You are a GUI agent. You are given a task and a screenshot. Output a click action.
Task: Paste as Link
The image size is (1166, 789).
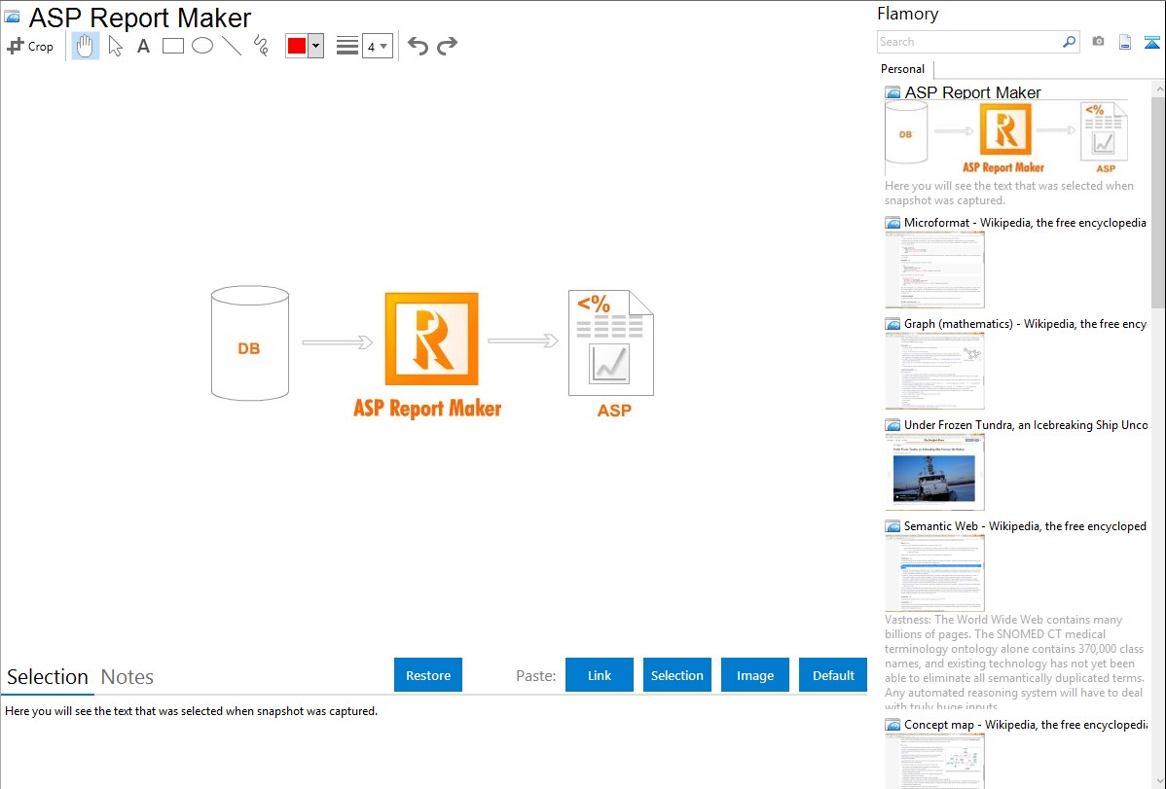(600, 675)
